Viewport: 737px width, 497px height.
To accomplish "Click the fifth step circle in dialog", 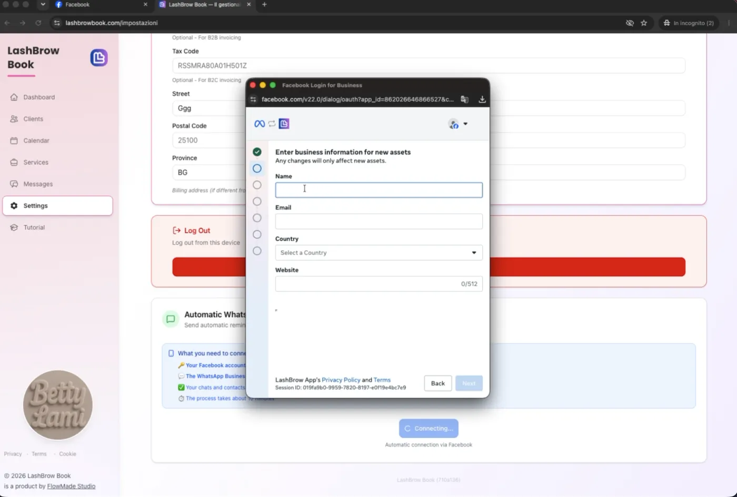I will click(257, 218).
